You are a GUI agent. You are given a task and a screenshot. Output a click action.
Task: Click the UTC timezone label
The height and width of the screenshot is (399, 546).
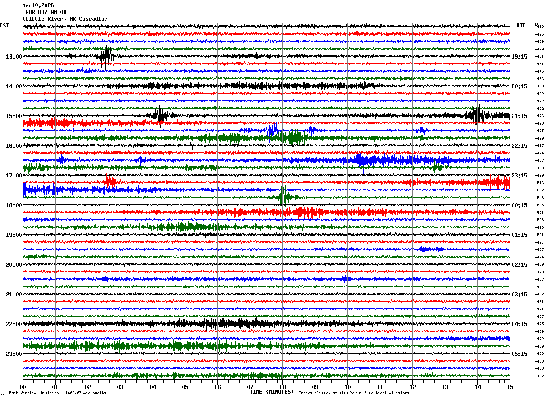point(521,26)
